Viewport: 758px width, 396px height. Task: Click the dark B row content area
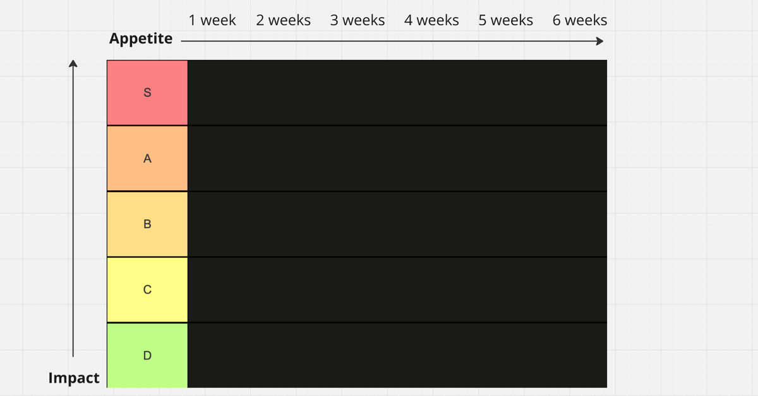(x=397, y=224)
